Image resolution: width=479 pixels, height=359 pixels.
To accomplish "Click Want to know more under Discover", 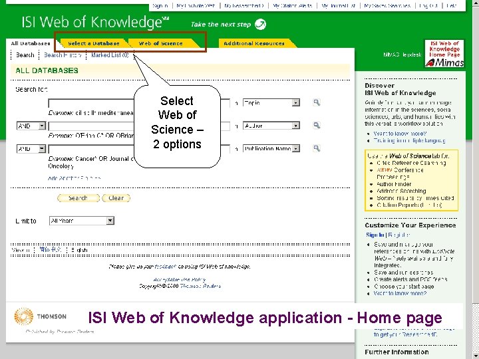I will [x=400, y=134].
